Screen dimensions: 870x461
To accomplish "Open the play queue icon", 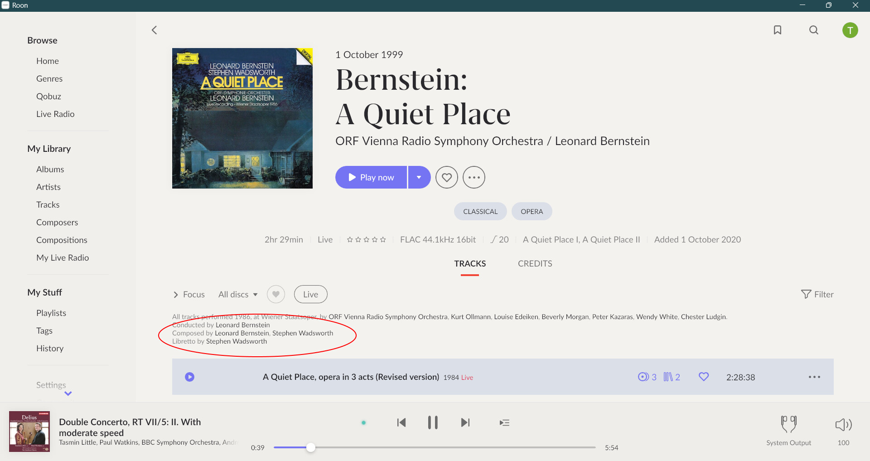I will (x=504, y=422).
